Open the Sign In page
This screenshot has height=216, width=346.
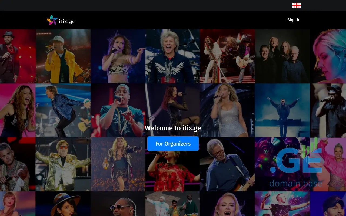[294, 20]
